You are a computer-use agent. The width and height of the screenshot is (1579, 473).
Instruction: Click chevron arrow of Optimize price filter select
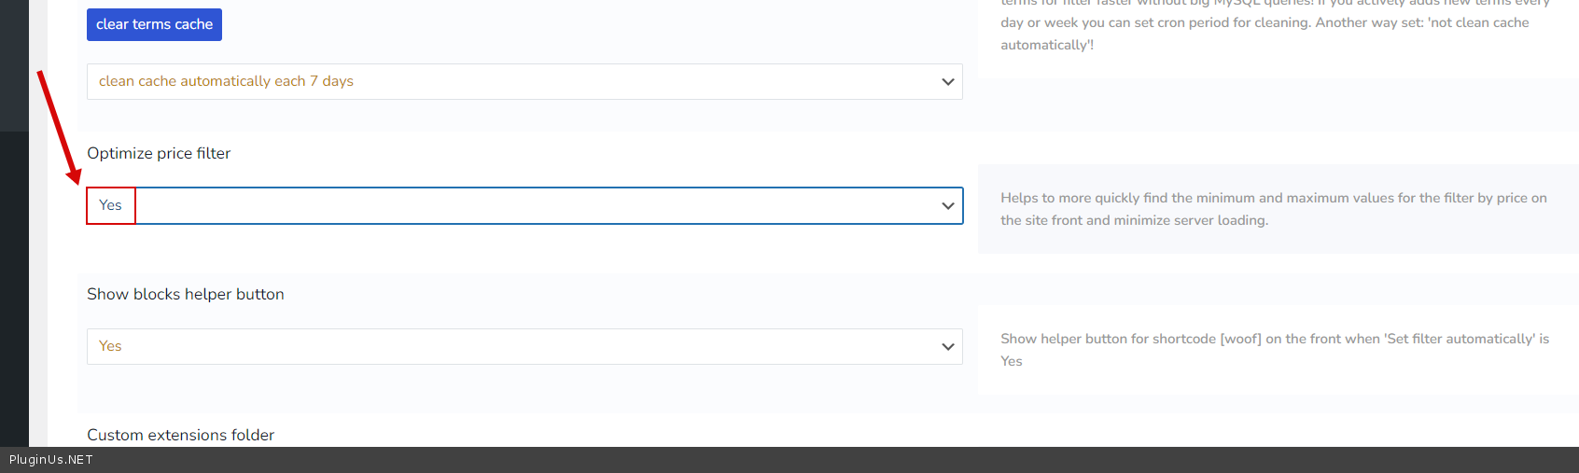pos(947,206)
